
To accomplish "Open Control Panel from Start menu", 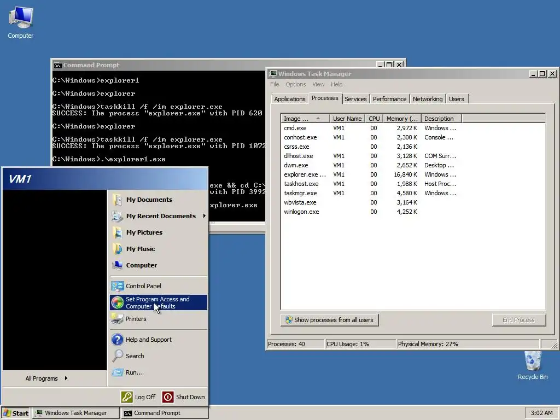I will point(159,286).
